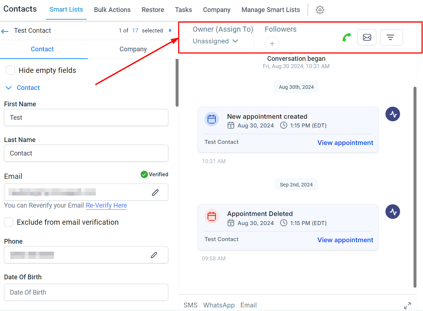Click the Re-Verify Here link
423x311 pixels.
106,205
